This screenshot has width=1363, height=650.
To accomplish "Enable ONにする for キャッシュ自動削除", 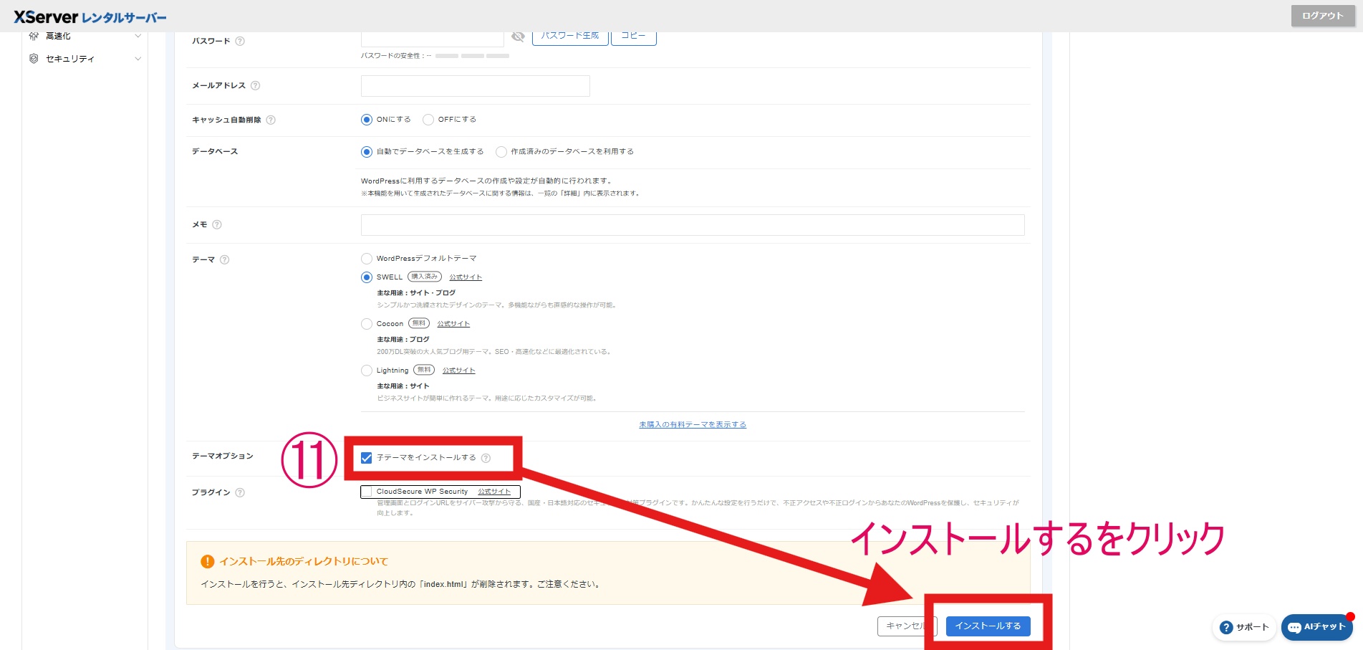I will point(367,119).
